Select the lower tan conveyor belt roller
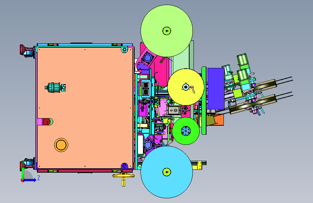313x203 pixels. point(252,104)
